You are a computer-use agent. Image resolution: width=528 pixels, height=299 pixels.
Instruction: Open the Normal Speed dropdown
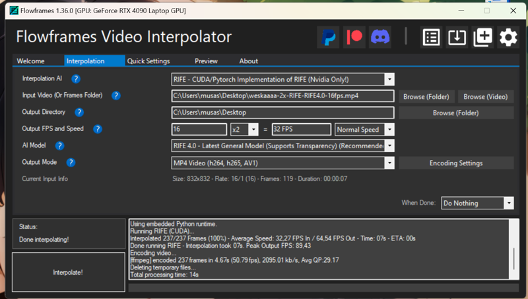(x=389, y=129)
